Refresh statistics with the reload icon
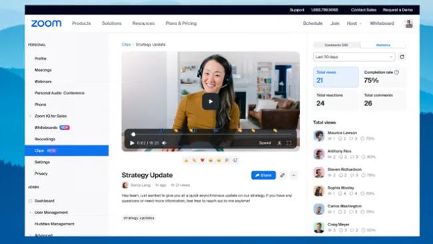Viewport: 433px width, 244px height. [402, 57]
